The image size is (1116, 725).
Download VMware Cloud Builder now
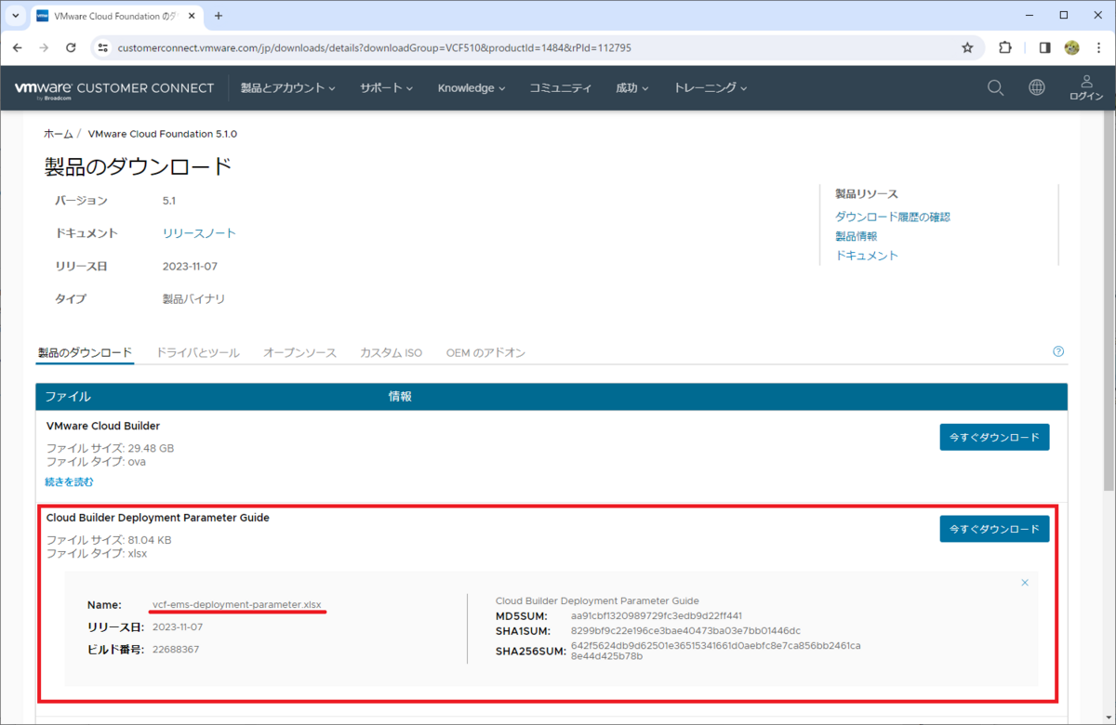pyautogui.click(x=994, y=437)
